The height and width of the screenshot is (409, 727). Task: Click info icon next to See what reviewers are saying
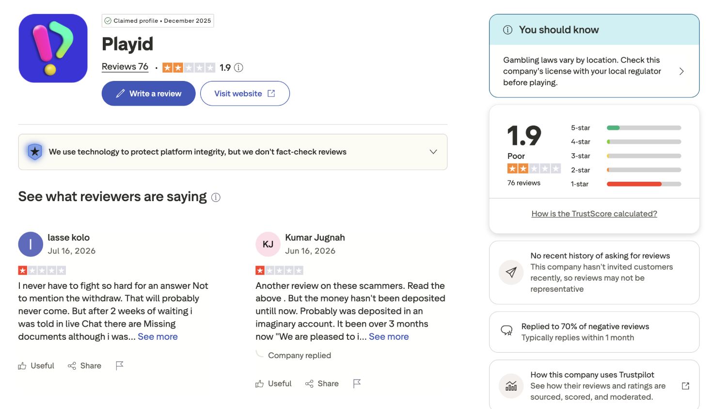(x=216, y=197)
